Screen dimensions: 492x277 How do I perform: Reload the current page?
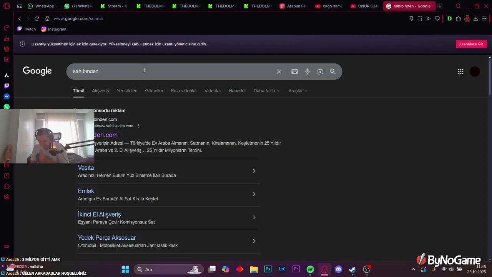[37, 18]
